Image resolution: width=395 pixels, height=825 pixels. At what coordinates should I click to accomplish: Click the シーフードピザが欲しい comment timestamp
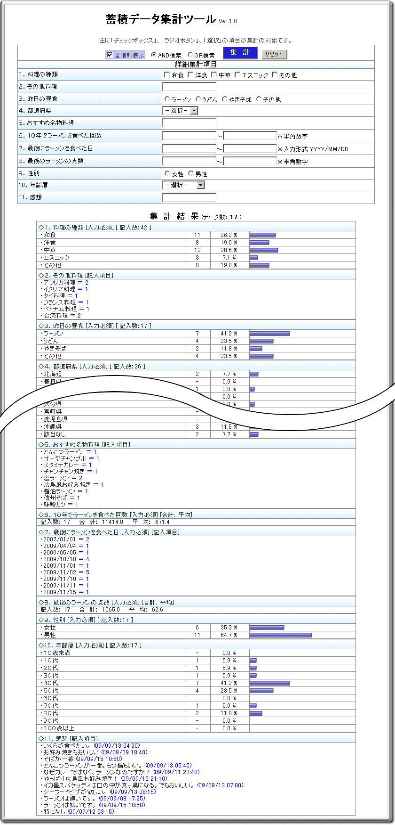point(133,792)
